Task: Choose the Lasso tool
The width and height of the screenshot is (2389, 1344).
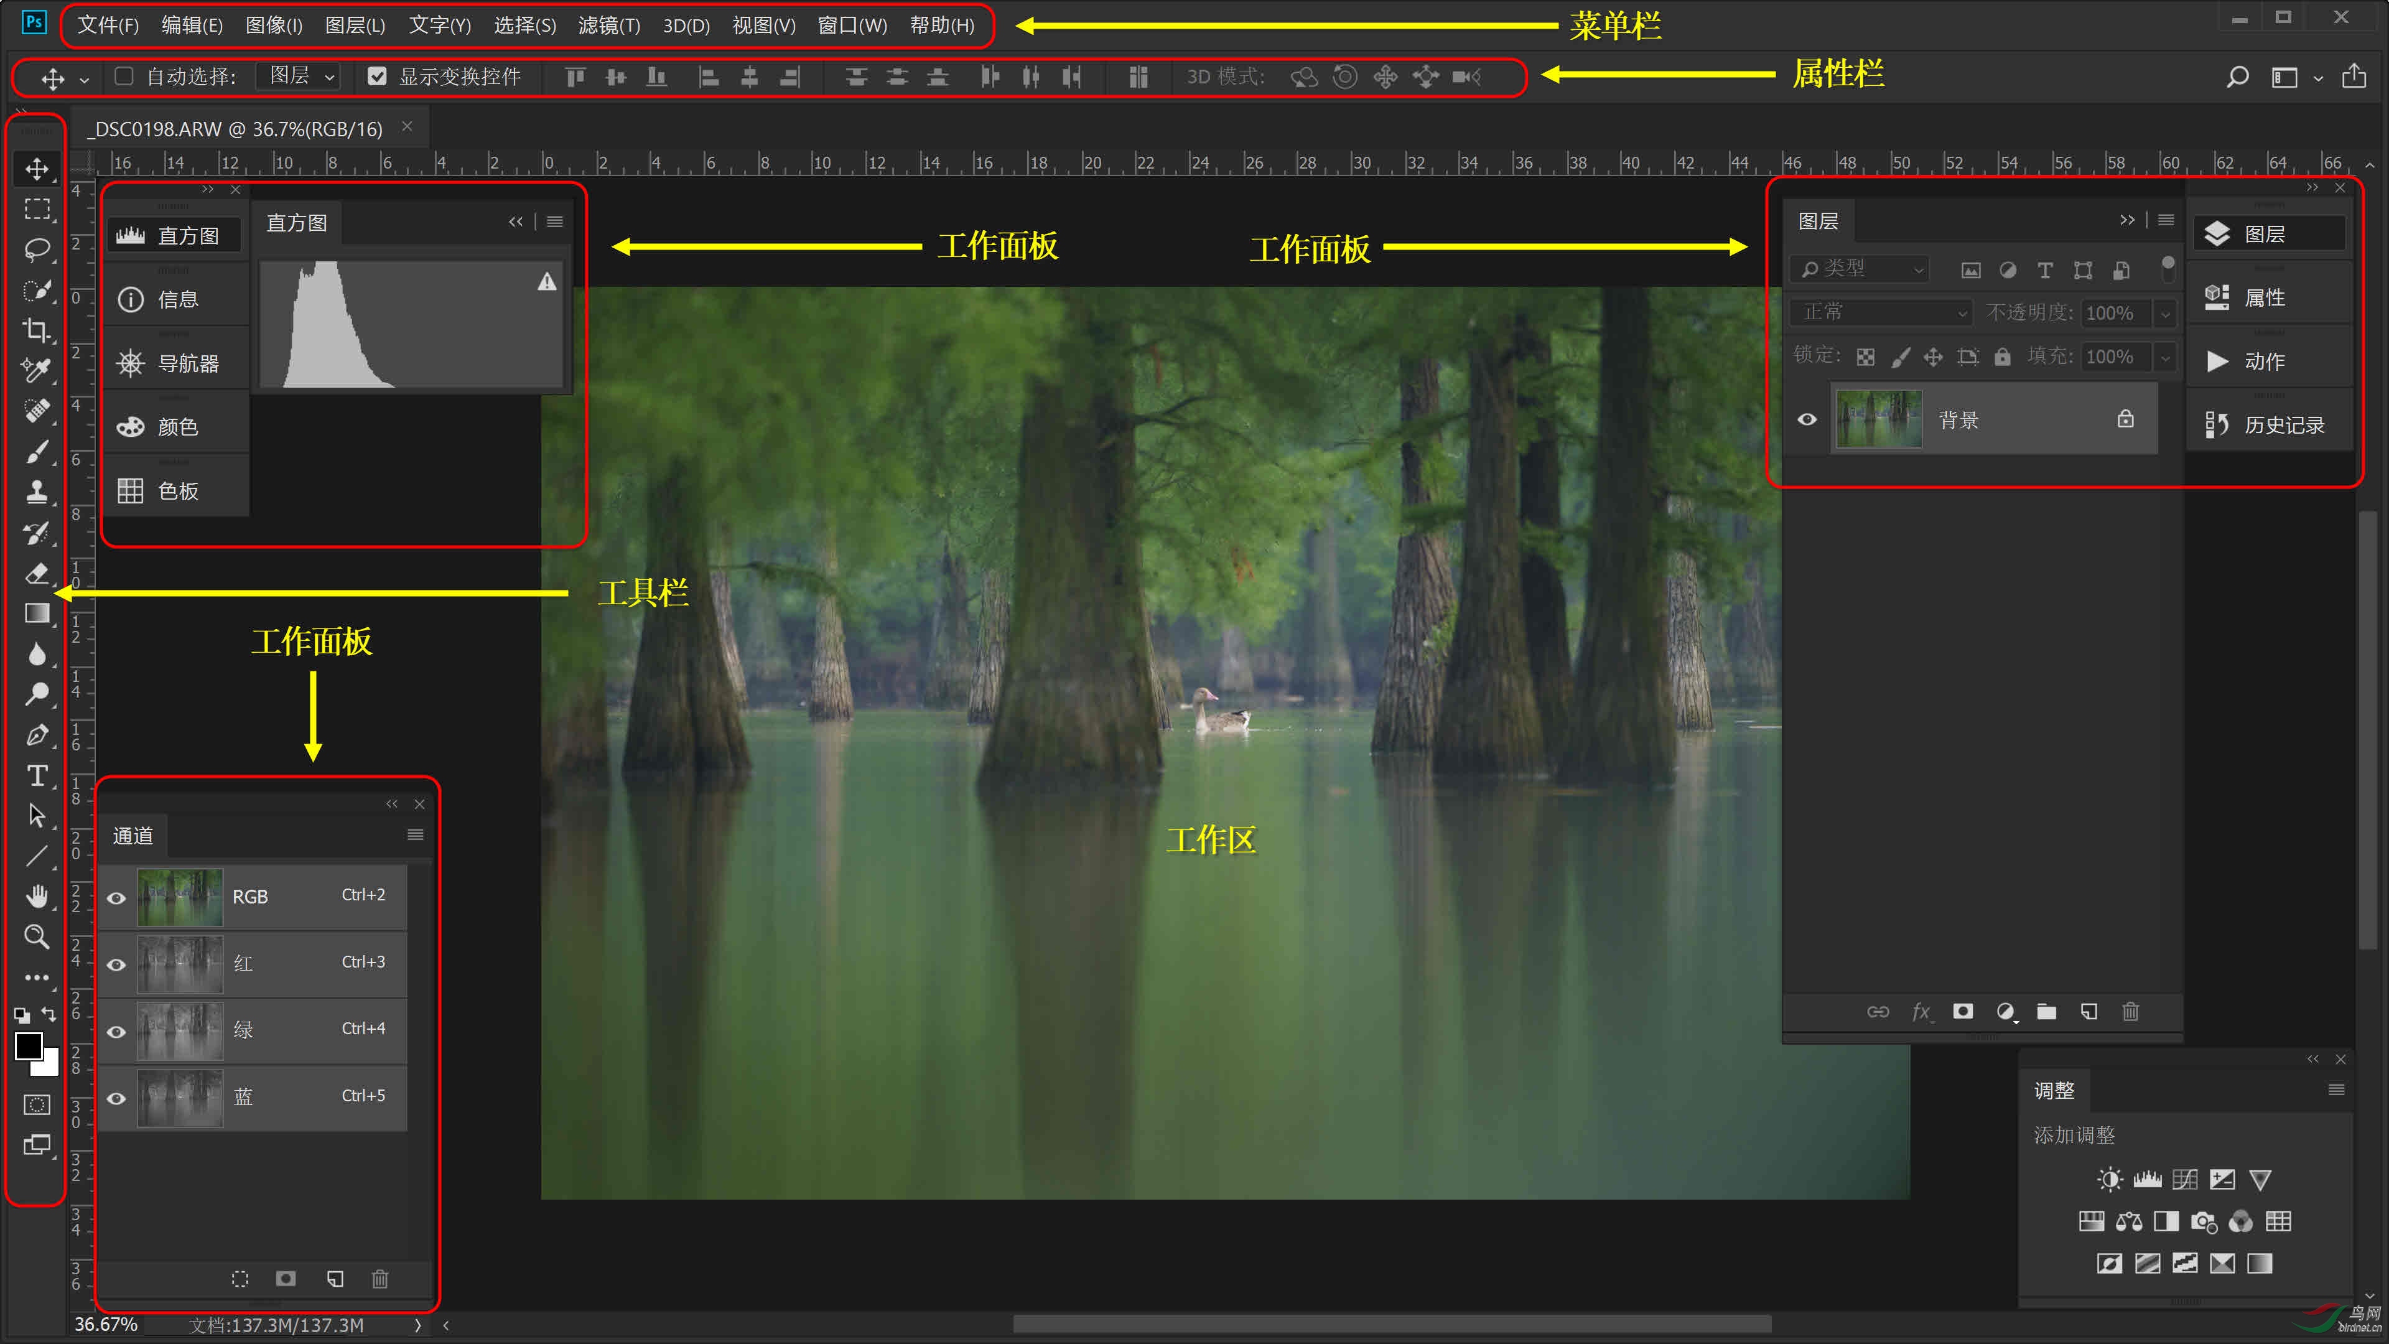Action: 36,249
